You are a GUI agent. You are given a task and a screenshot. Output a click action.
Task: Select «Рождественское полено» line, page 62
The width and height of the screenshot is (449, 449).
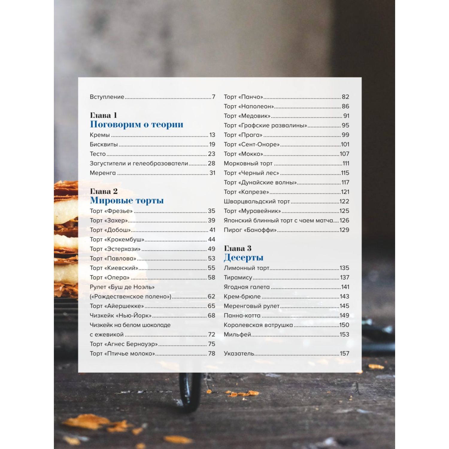[153, 296]
